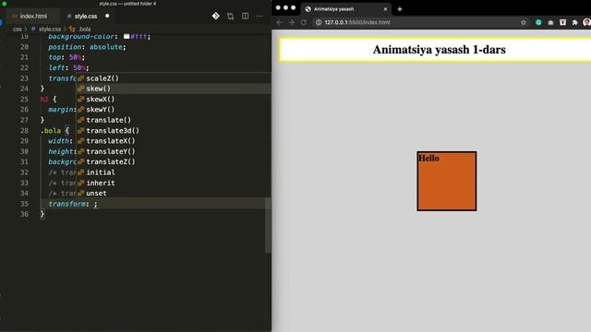Click the h2 selector on line 25
This screenshot has height=332, width=591.
tap(44, 100)
